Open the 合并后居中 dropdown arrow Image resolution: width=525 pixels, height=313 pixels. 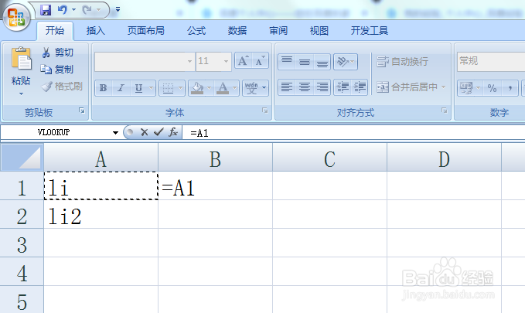click(x=444, y=87)
